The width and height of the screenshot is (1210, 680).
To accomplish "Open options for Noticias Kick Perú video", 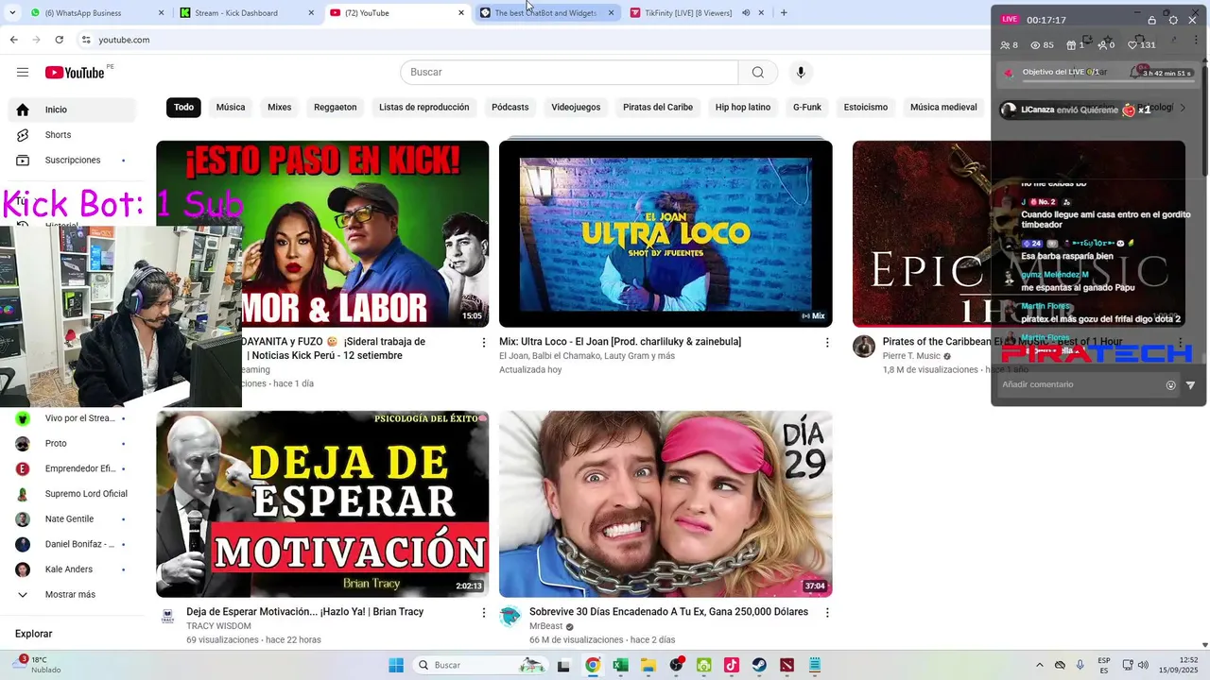I will (484, 343).
